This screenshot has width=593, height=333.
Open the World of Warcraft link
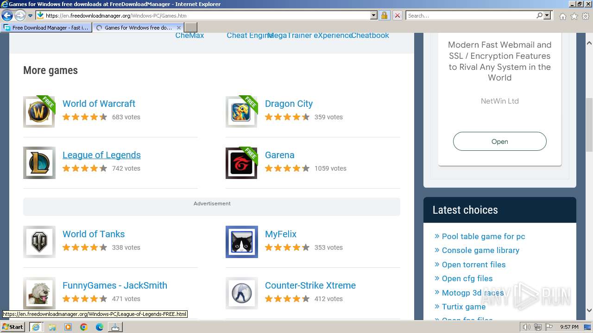coord(99,104)
